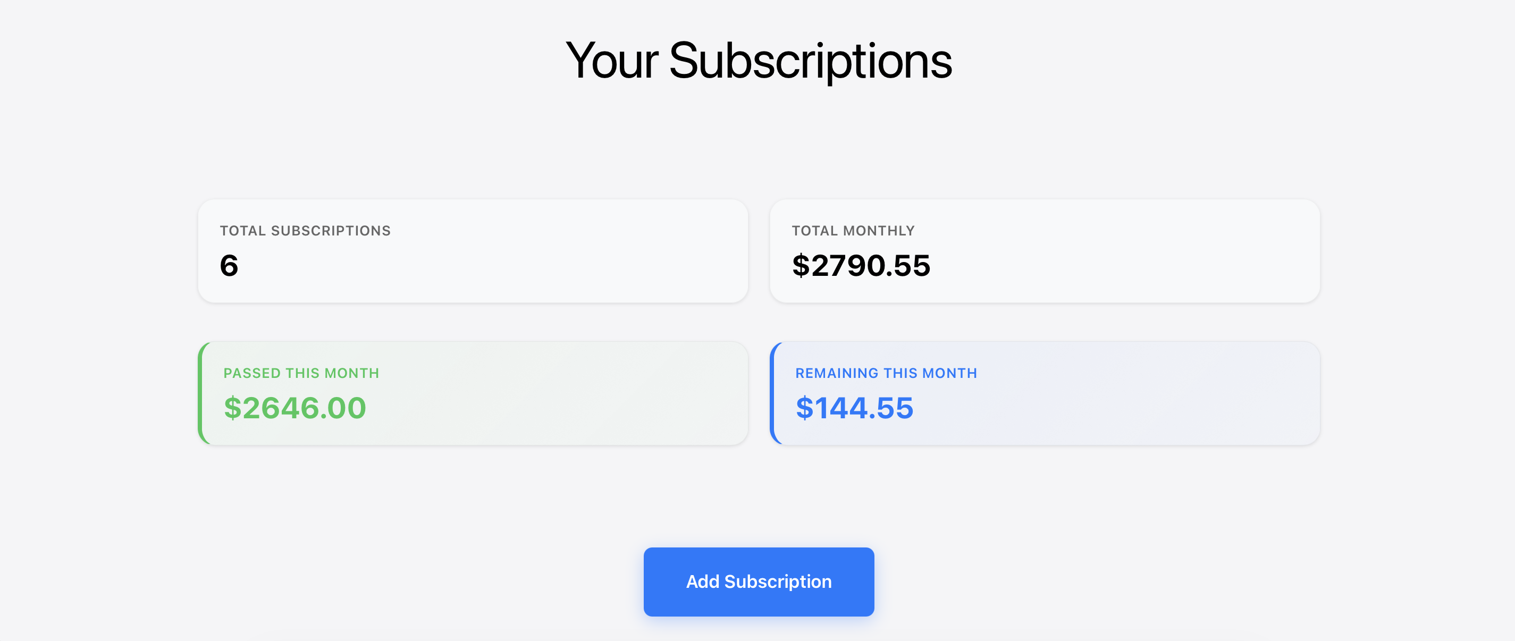Screen dimensions: 1515x641
Task: Click the blue $144.55 amount
Action: [x=855, y=408]
